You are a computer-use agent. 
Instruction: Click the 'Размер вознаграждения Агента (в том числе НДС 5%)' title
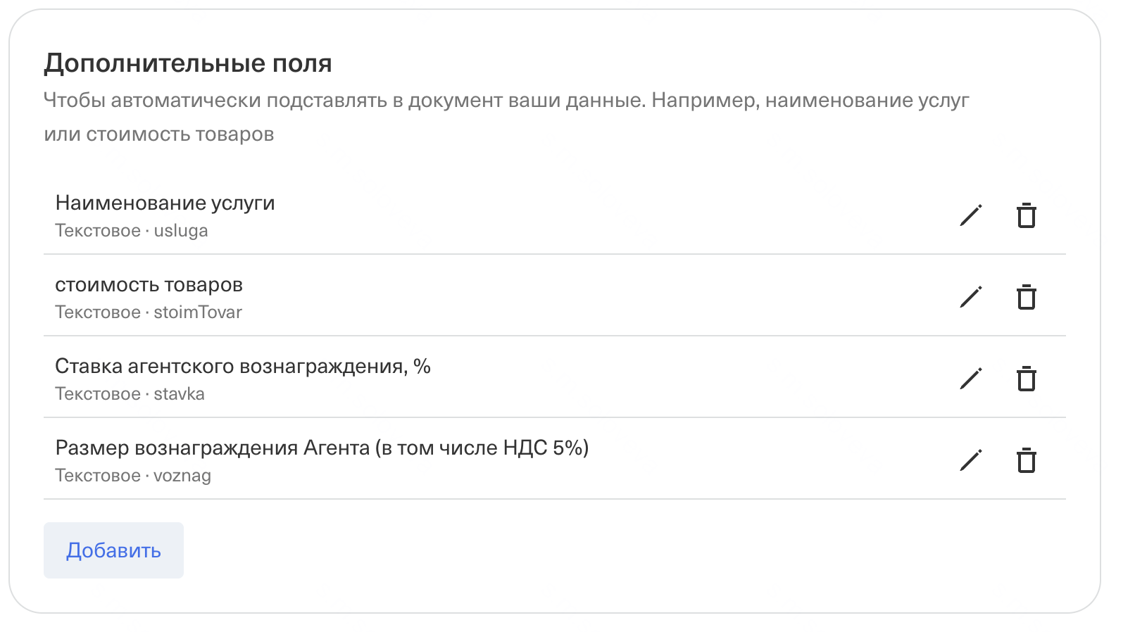point(322,448)
